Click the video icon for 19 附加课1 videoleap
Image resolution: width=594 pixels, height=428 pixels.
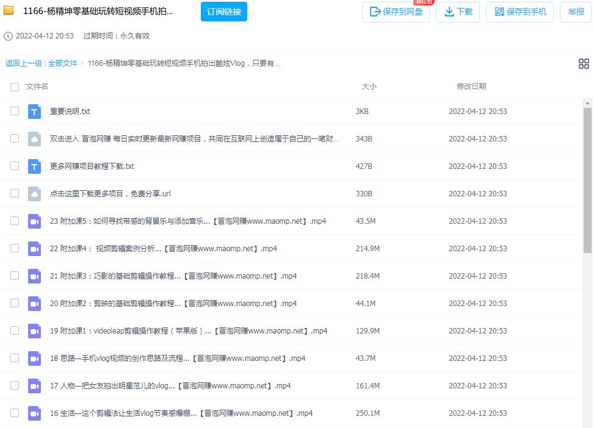coord(35,331)
